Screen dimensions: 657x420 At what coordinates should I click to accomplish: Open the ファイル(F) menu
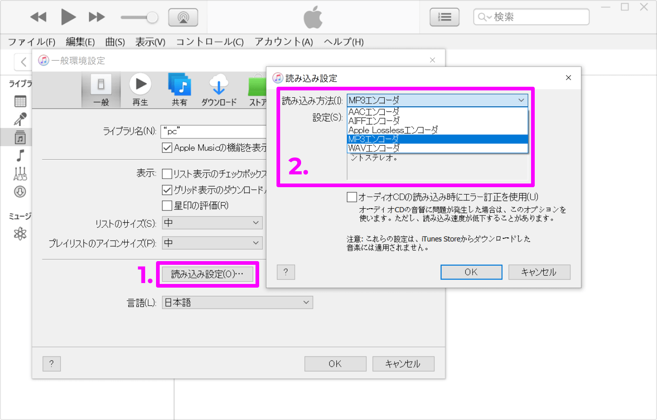click(31, 42)
